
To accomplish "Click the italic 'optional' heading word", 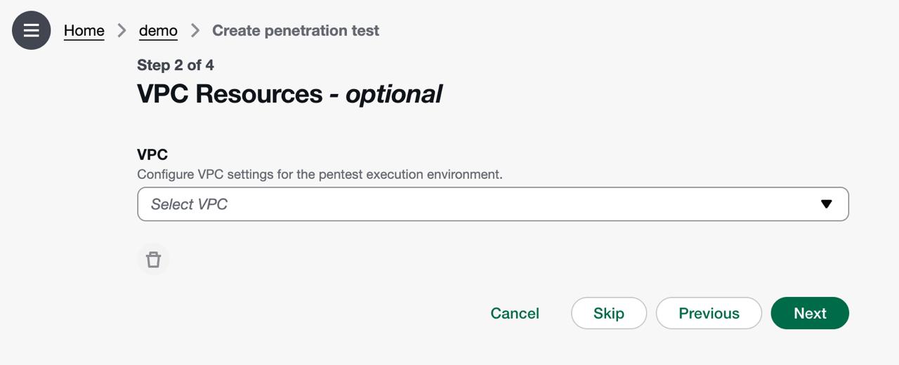I will [393, 93].
